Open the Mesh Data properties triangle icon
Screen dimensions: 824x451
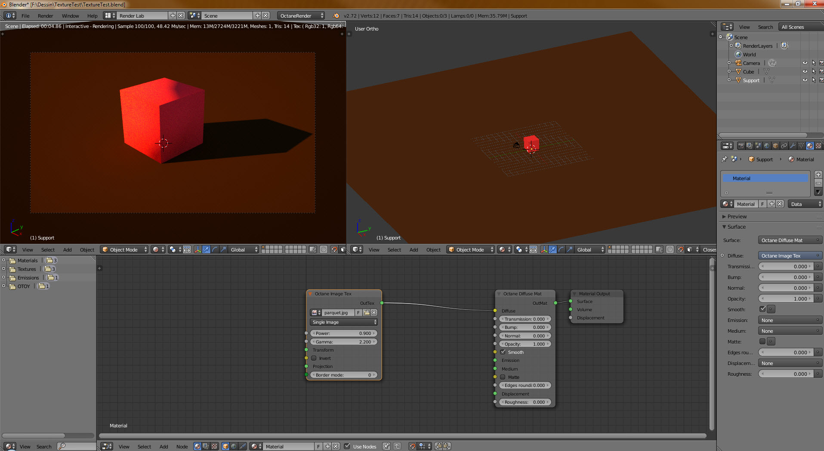pyautogui.click(x=801, y=146)
